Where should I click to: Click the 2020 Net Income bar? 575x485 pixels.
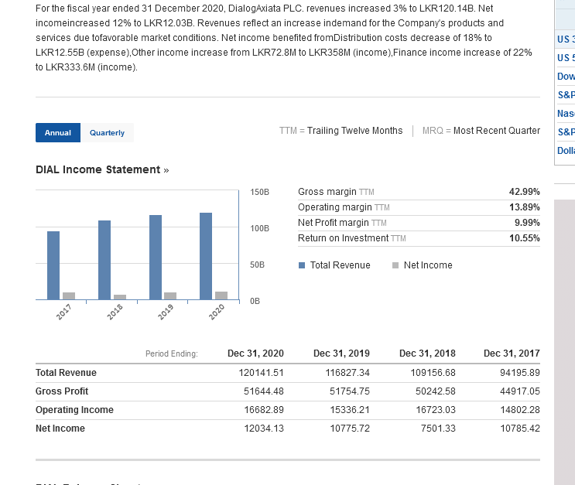pos(221,295)
